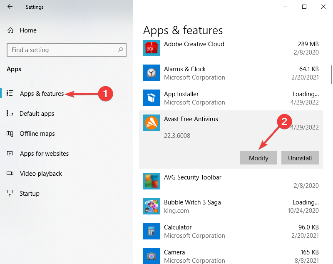
Task: Click the 96.0 KB size value
Action: click(x=308, y=227)
